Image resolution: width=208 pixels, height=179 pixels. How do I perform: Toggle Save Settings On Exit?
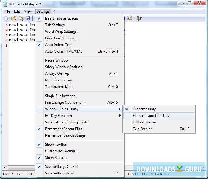(80, 167)
